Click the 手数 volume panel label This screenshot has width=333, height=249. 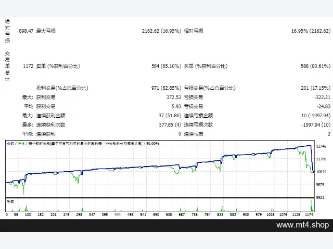[x=10, y=202]
